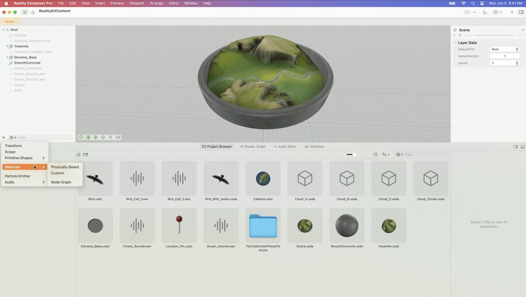The height and width of the screenshot is (297, 526).
Task: Switch Project Browser to list view
Action: point(375,154)
